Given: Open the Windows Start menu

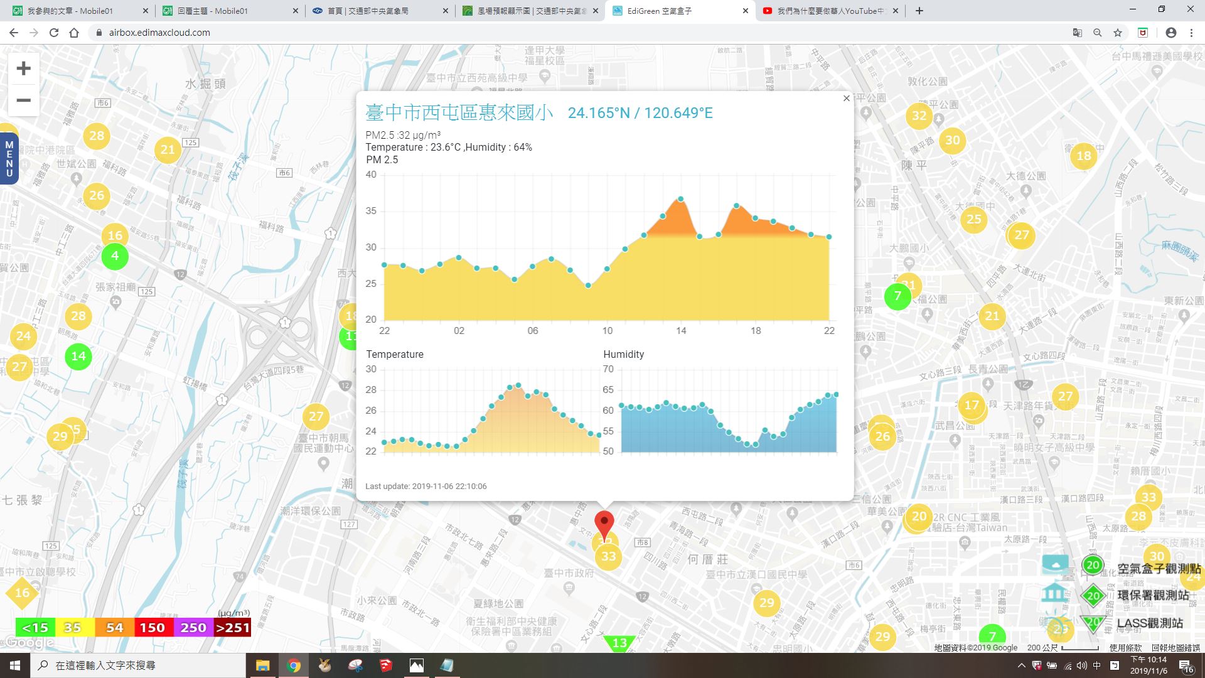Looking at the screenshot, I should pyautogui.click(x=15, y=665).
